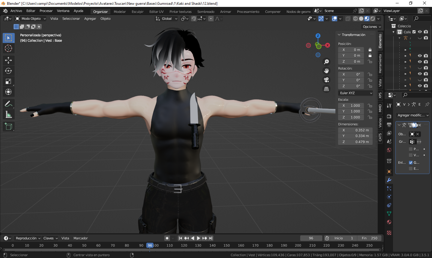432x258 pixels.
Task: Select the Rotate tool
Action: pos(8,71)
